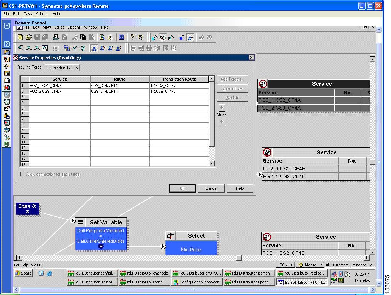Click the Open folder toolbar icon
This screenshot has width=391, height=295.
tap(29, 37)
